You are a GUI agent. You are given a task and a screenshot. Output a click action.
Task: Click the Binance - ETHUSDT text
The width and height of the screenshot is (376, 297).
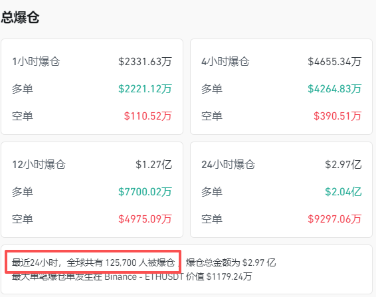(144, 276)
